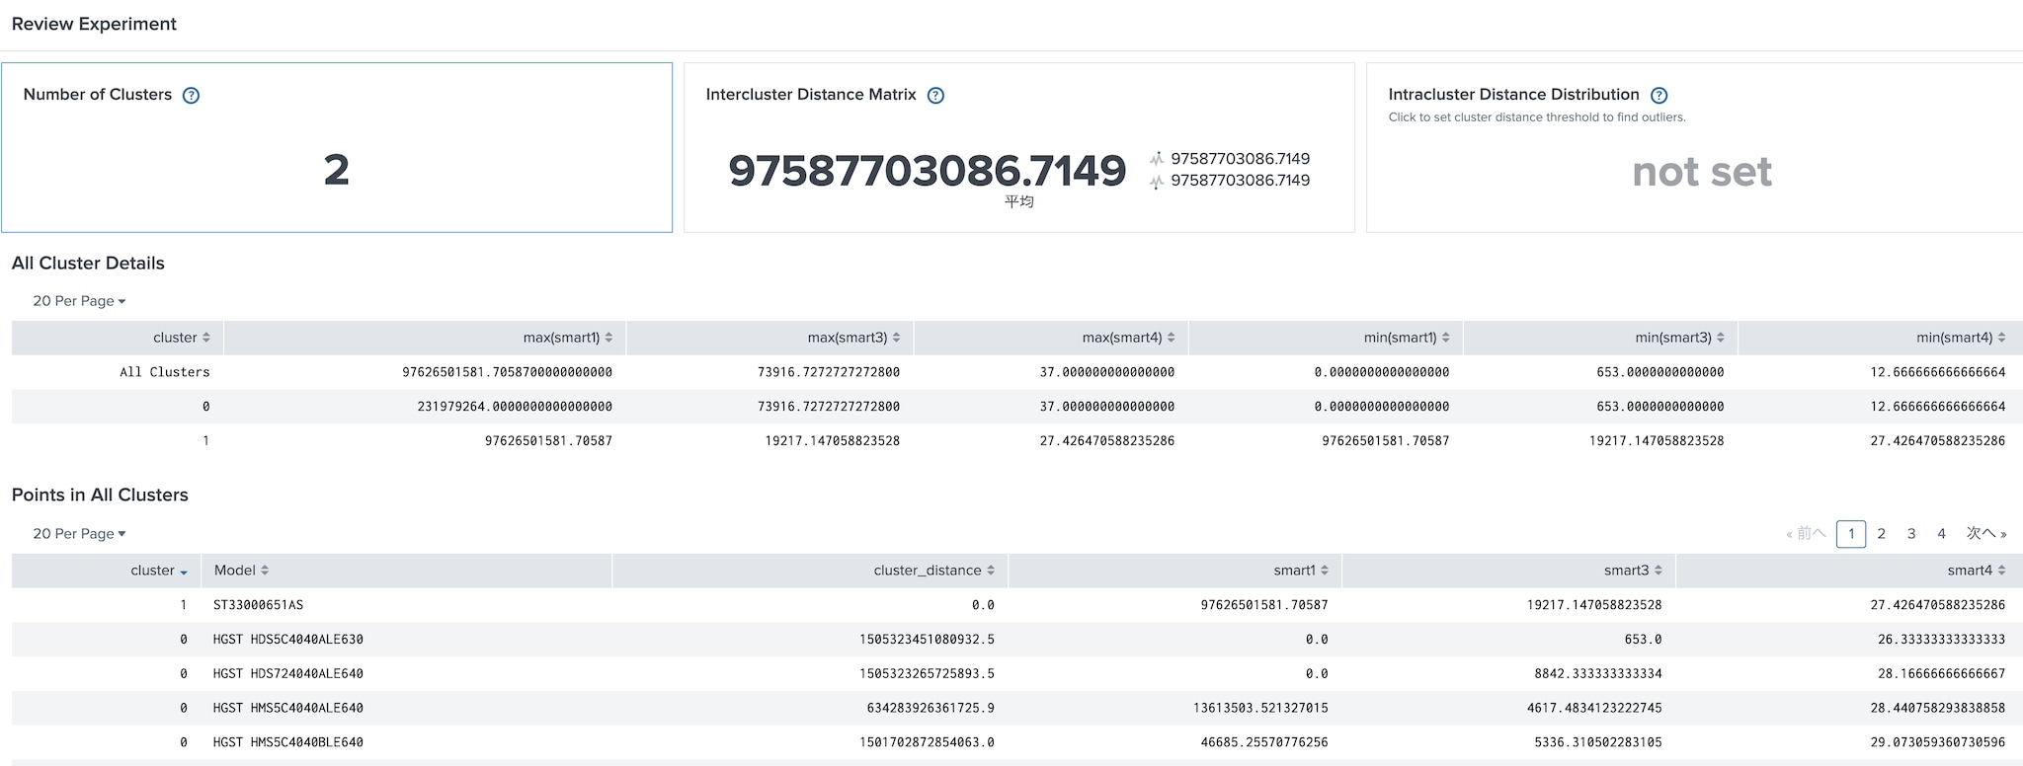Screen dimensions: 2023x766
Task: Click smart1 value 13613503.521327015
Action: [1260, 709]
